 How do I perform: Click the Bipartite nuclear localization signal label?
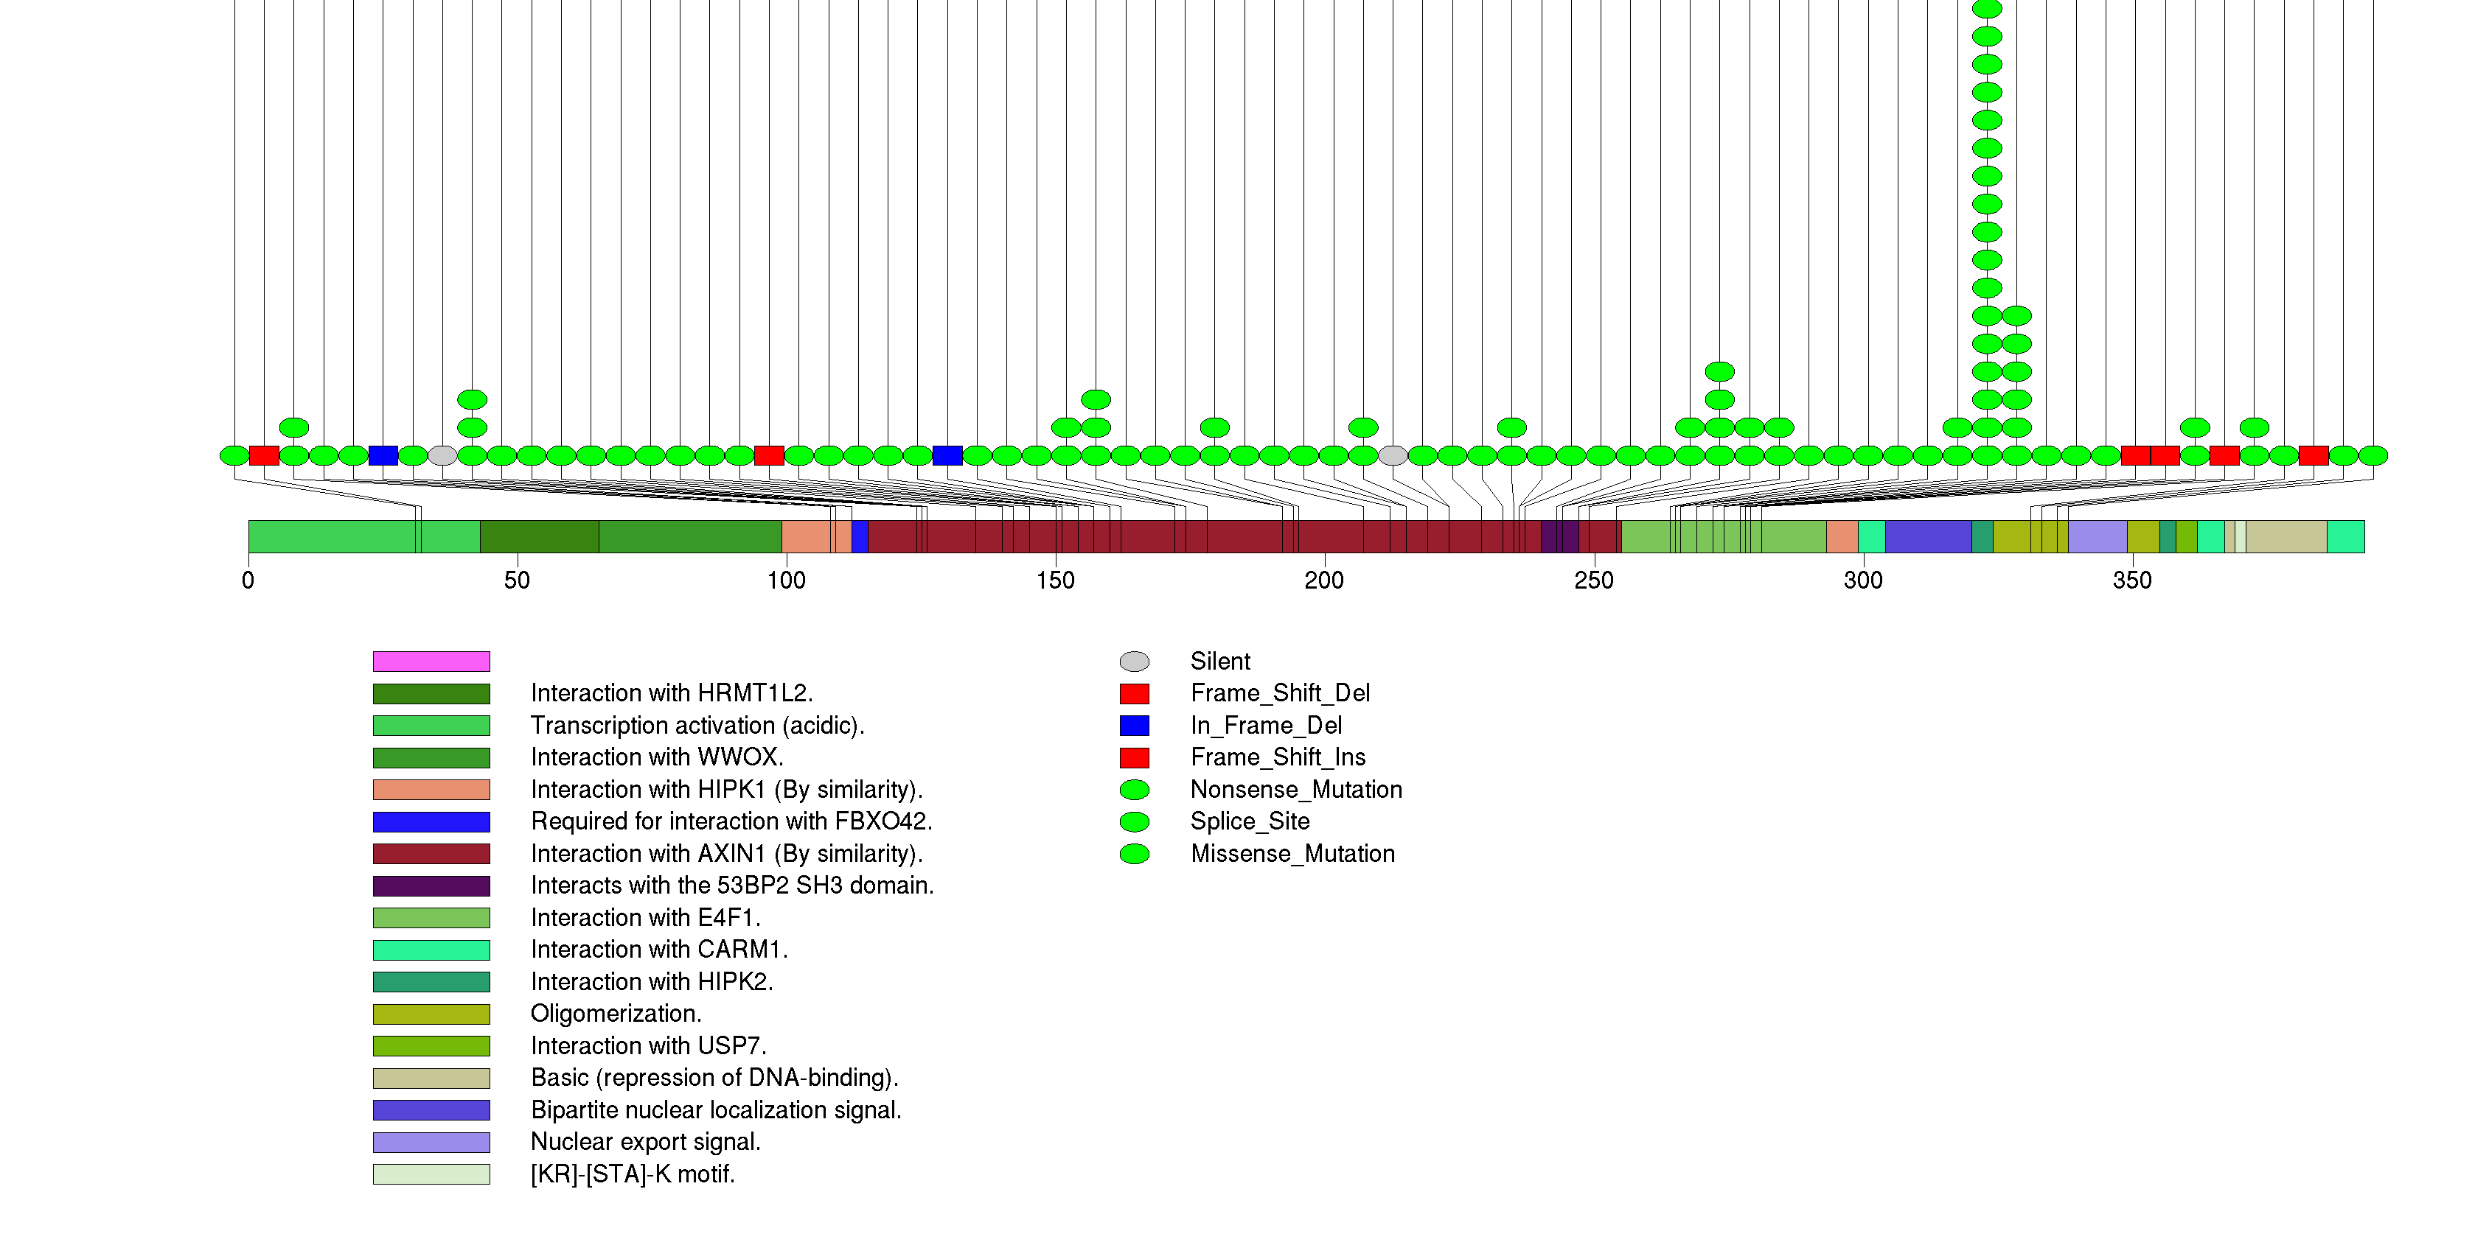[x=715, y=1110]
